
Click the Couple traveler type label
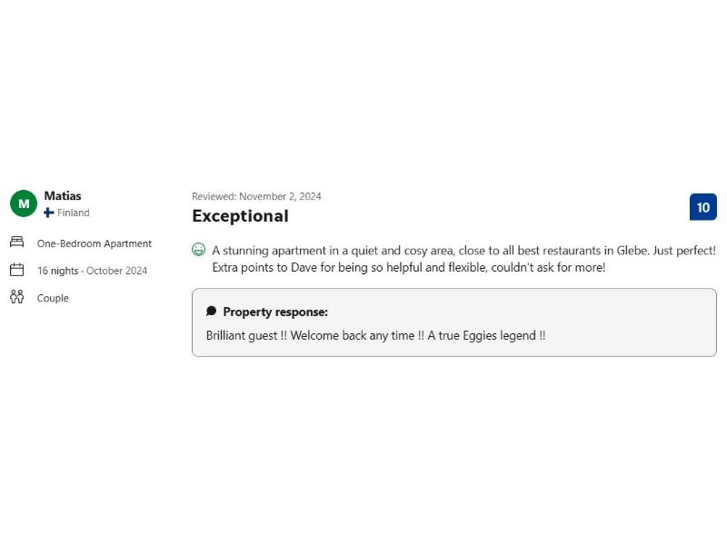click(x=53, y=298)
